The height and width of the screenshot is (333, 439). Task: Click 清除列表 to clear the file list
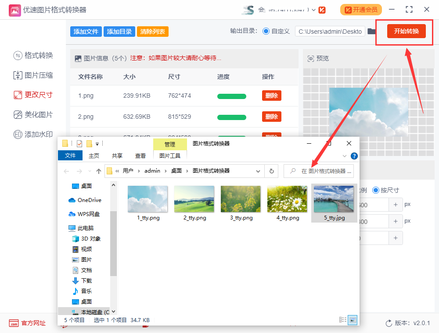point(152,32)
